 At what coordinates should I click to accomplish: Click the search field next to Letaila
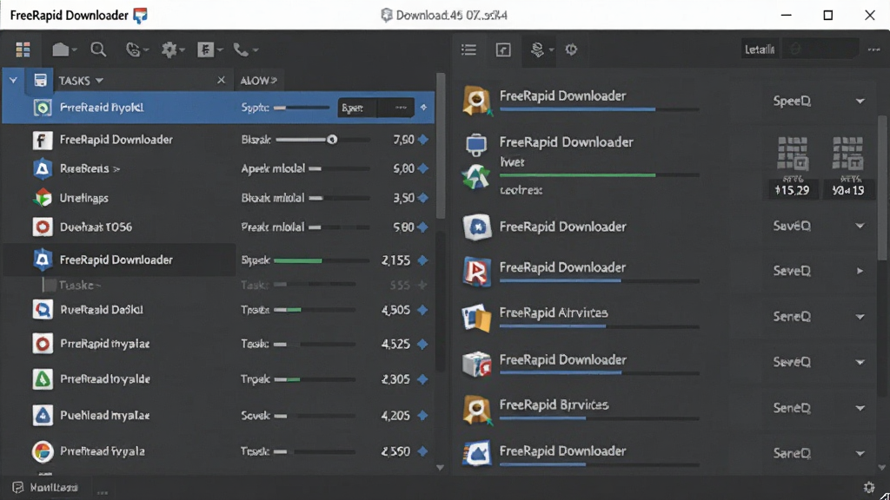point(820,49)
